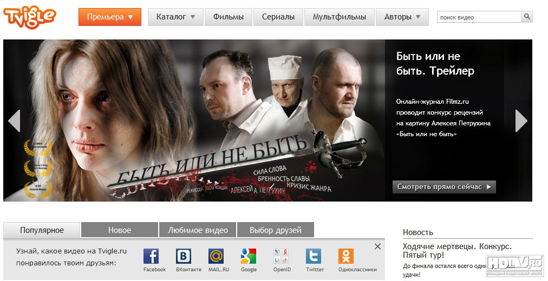Switch to the Новое tab
This screenshot has width=548, height=281.
point(120,230)
